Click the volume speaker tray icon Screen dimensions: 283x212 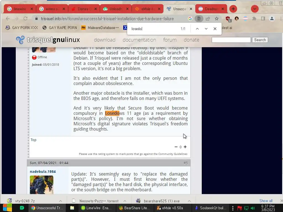[x=253, y=208]
